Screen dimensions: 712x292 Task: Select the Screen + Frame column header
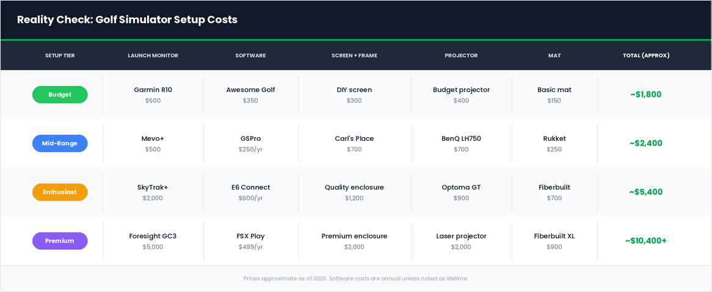(354, 55)
